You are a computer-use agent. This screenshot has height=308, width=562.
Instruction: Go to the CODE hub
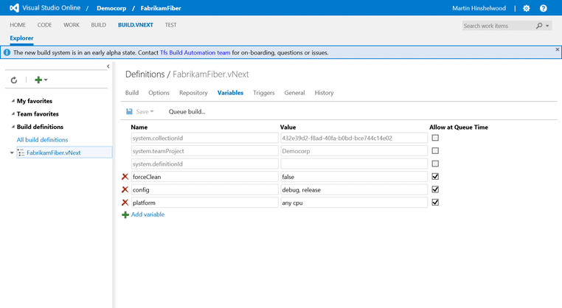pyautogui.click(x=44, y=25)
